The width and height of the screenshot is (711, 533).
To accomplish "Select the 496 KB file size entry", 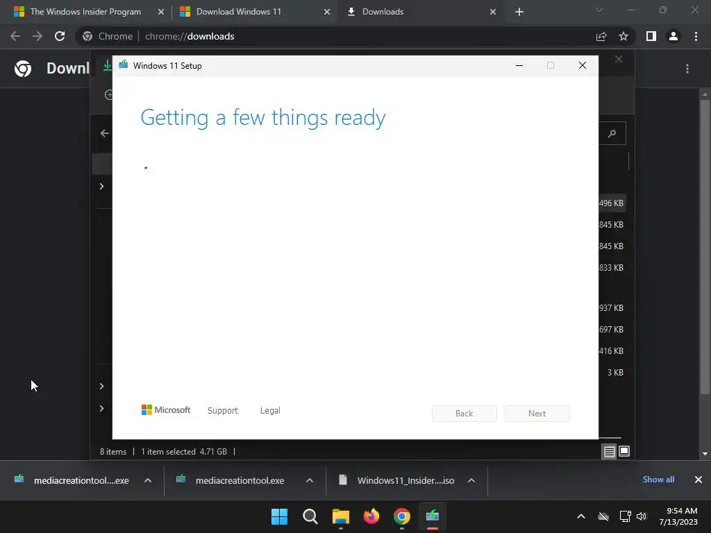I will (x=611, y=203).
